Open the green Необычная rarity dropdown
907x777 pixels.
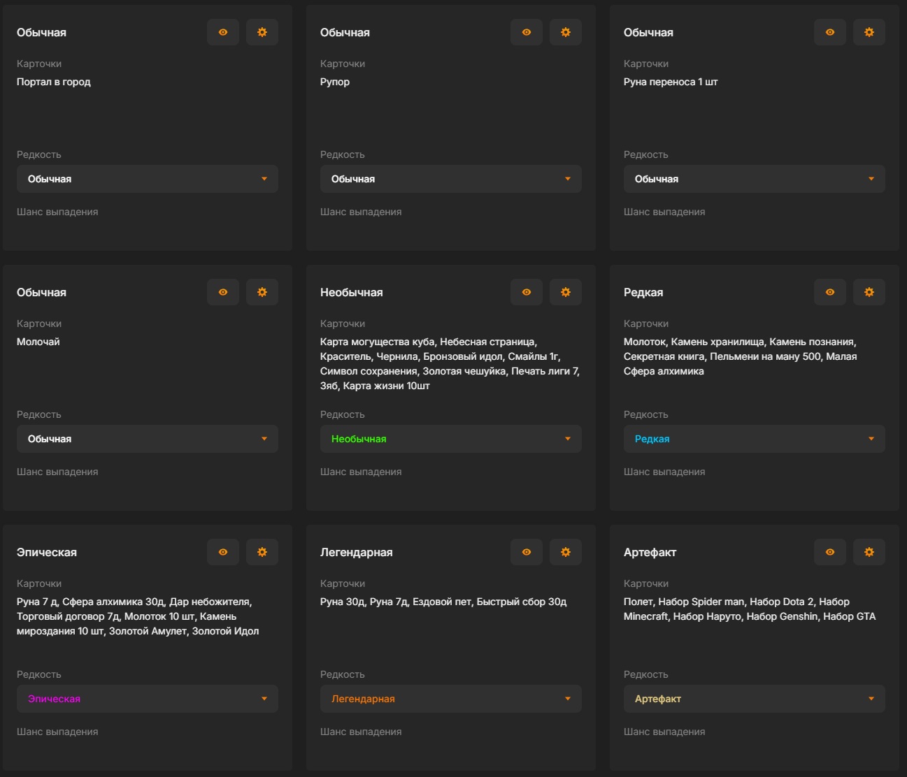451,439
